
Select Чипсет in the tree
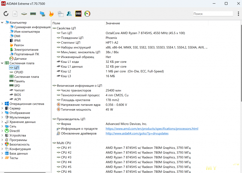[19, 90]
